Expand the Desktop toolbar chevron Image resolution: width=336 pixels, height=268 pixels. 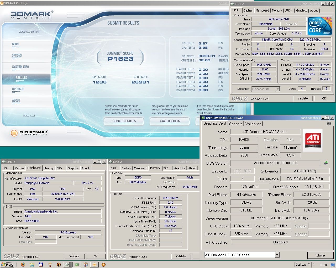(x=309, y=264)
